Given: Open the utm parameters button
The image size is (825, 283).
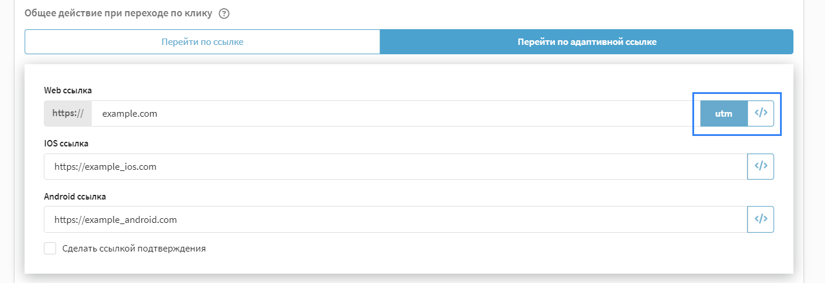Looking at the screenshot, I should (724, 114).
